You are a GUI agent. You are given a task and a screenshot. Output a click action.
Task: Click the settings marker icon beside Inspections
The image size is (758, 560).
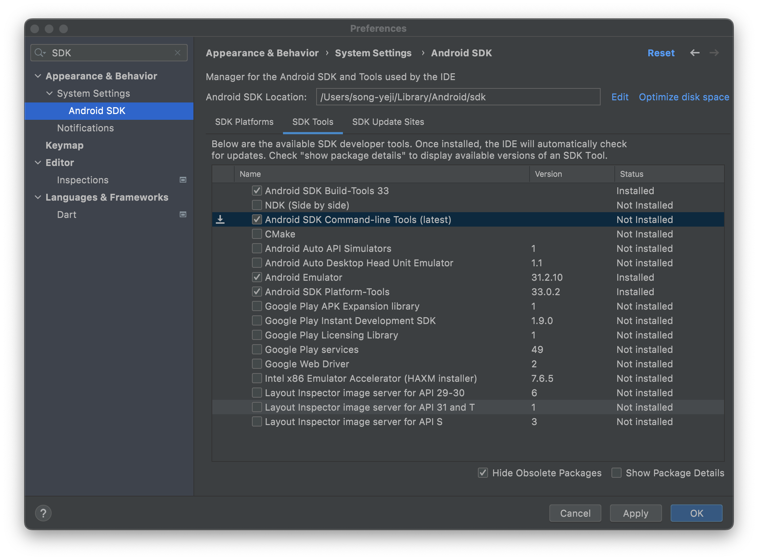click(x=183, y=180)
